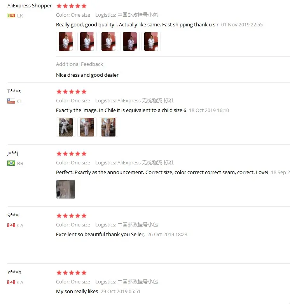Click the Canada flag beside S***i
The height and width of the screenshot is (304, 290).
pyautogui.click(x=11, y=225)
